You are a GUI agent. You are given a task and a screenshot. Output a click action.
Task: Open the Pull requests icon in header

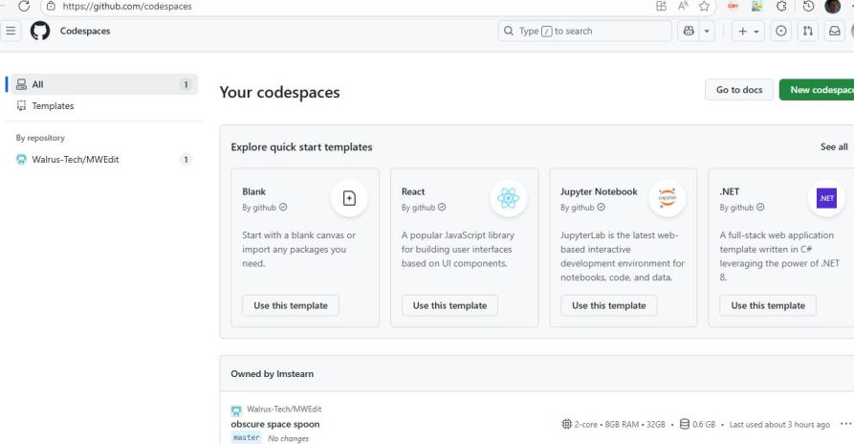click(x=806, y=31)
